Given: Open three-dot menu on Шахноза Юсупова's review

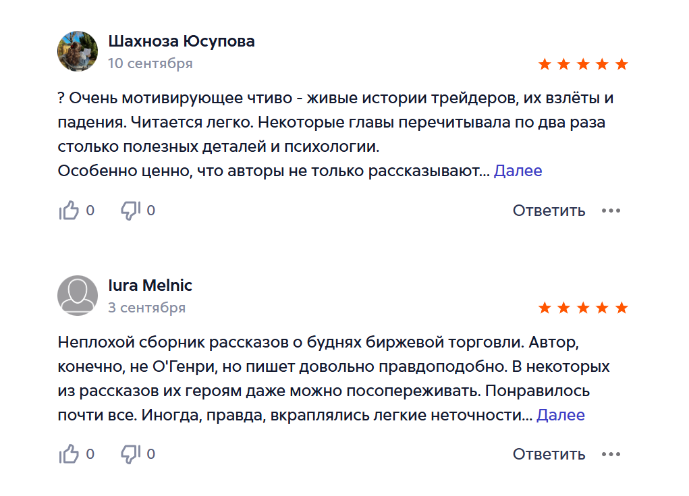Looking at the screenshot, I should point(611,211).
